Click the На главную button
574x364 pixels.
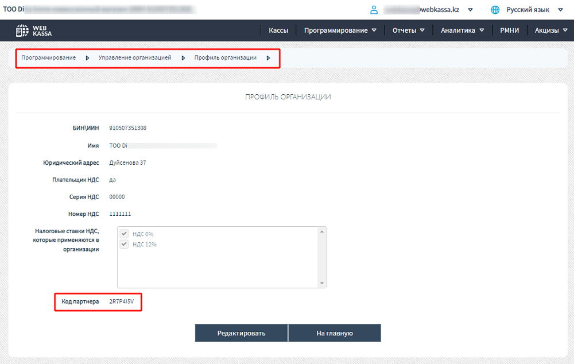[335, 333]
